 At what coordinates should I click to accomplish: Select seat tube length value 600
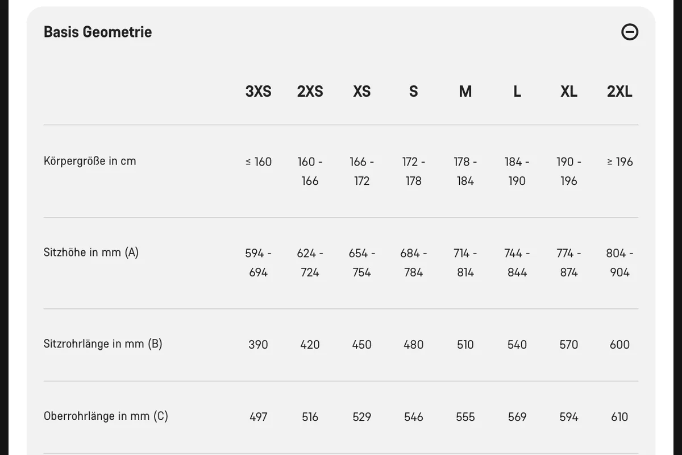619,345
